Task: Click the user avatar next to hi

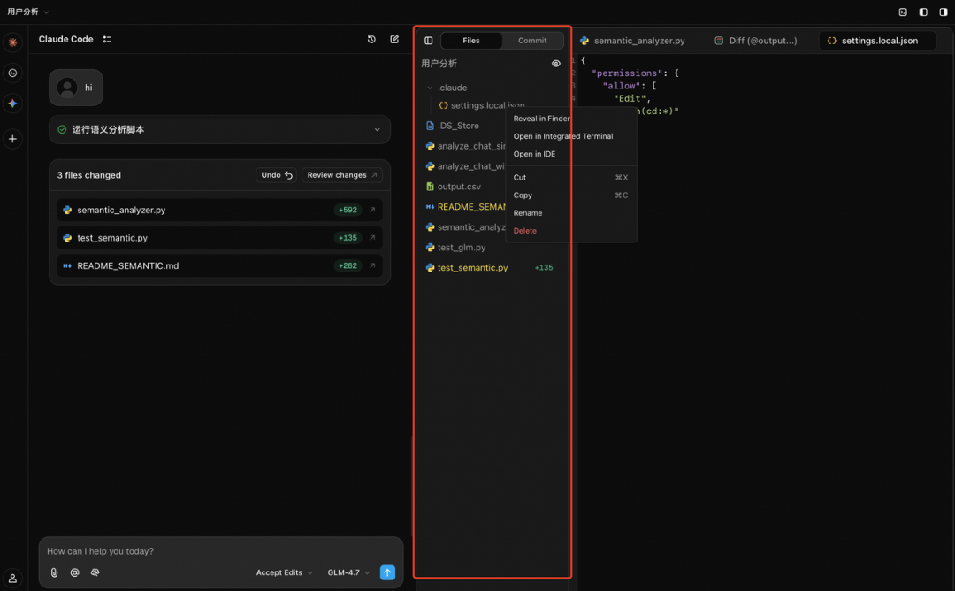Action: [x=67, y=88]
